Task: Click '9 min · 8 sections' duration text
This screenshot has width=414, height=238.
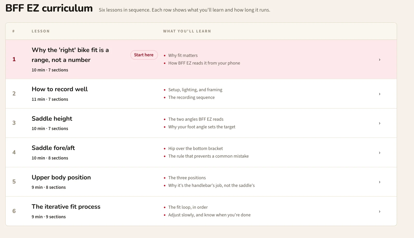Action: (x=49, y=187)
